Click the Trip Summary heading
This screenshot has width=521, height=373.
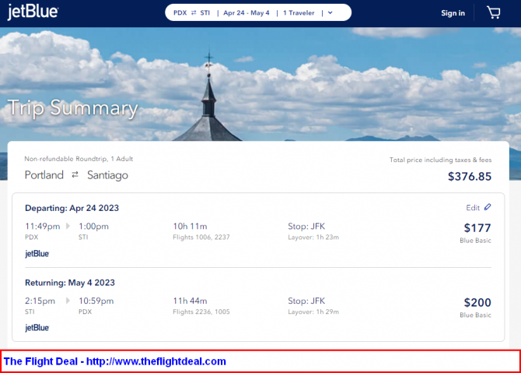coord(73,108)
